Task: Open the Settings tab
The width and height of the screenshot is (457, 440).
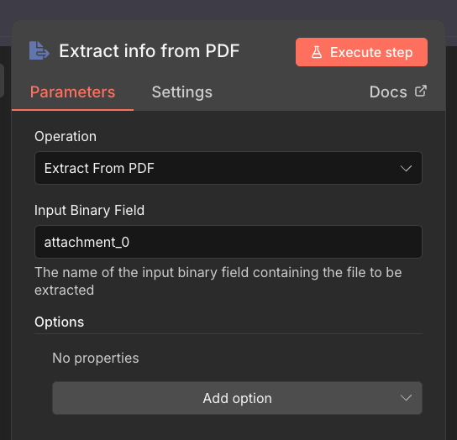Action: [181, 92]
